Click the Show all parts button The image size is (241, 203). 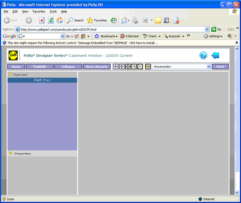[x=96, y=67]
